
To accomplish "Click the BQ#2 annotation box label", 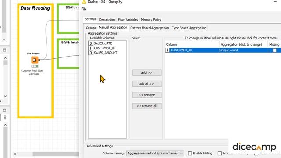I will pyautogui.click(x=70, y=43).
